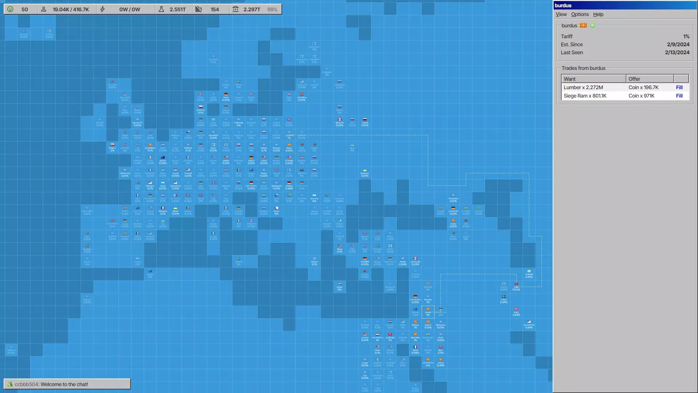
Task: Open the View menu
Action: 561,14
